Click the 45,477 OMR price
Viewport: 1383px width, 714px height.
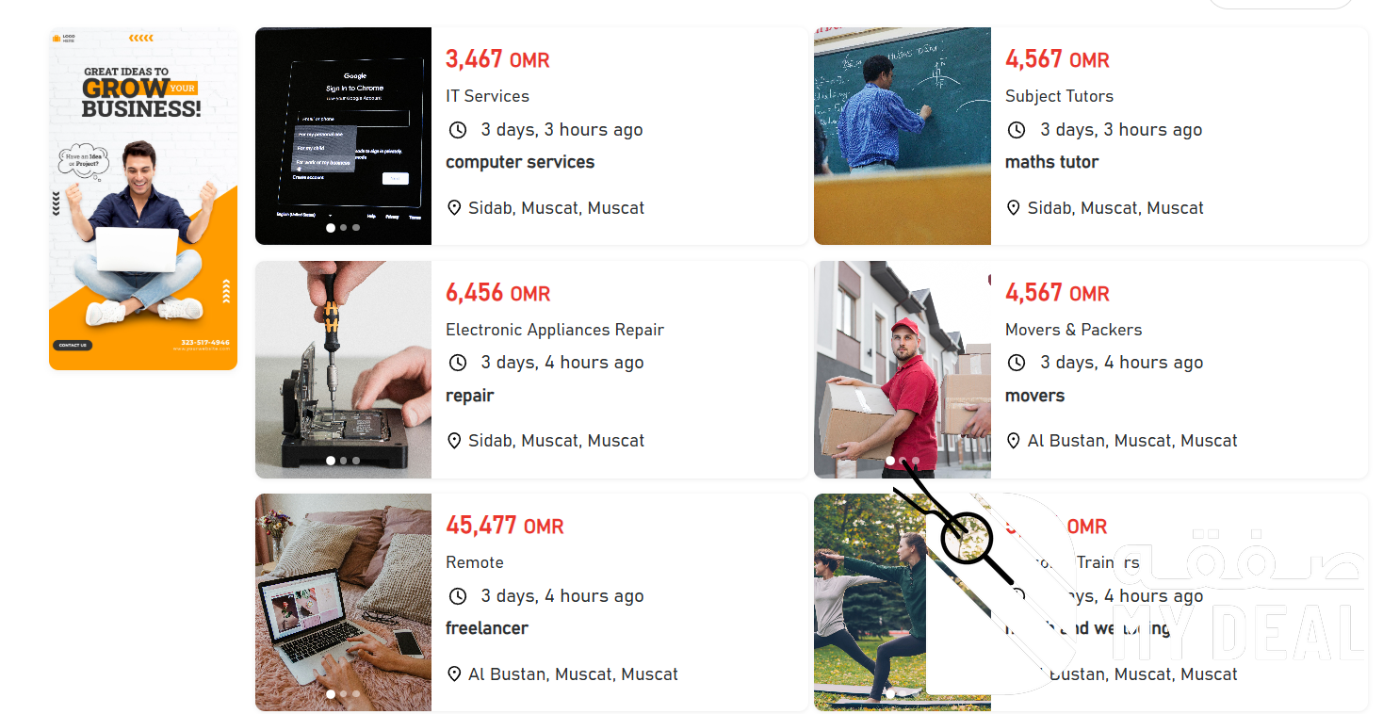505,526
